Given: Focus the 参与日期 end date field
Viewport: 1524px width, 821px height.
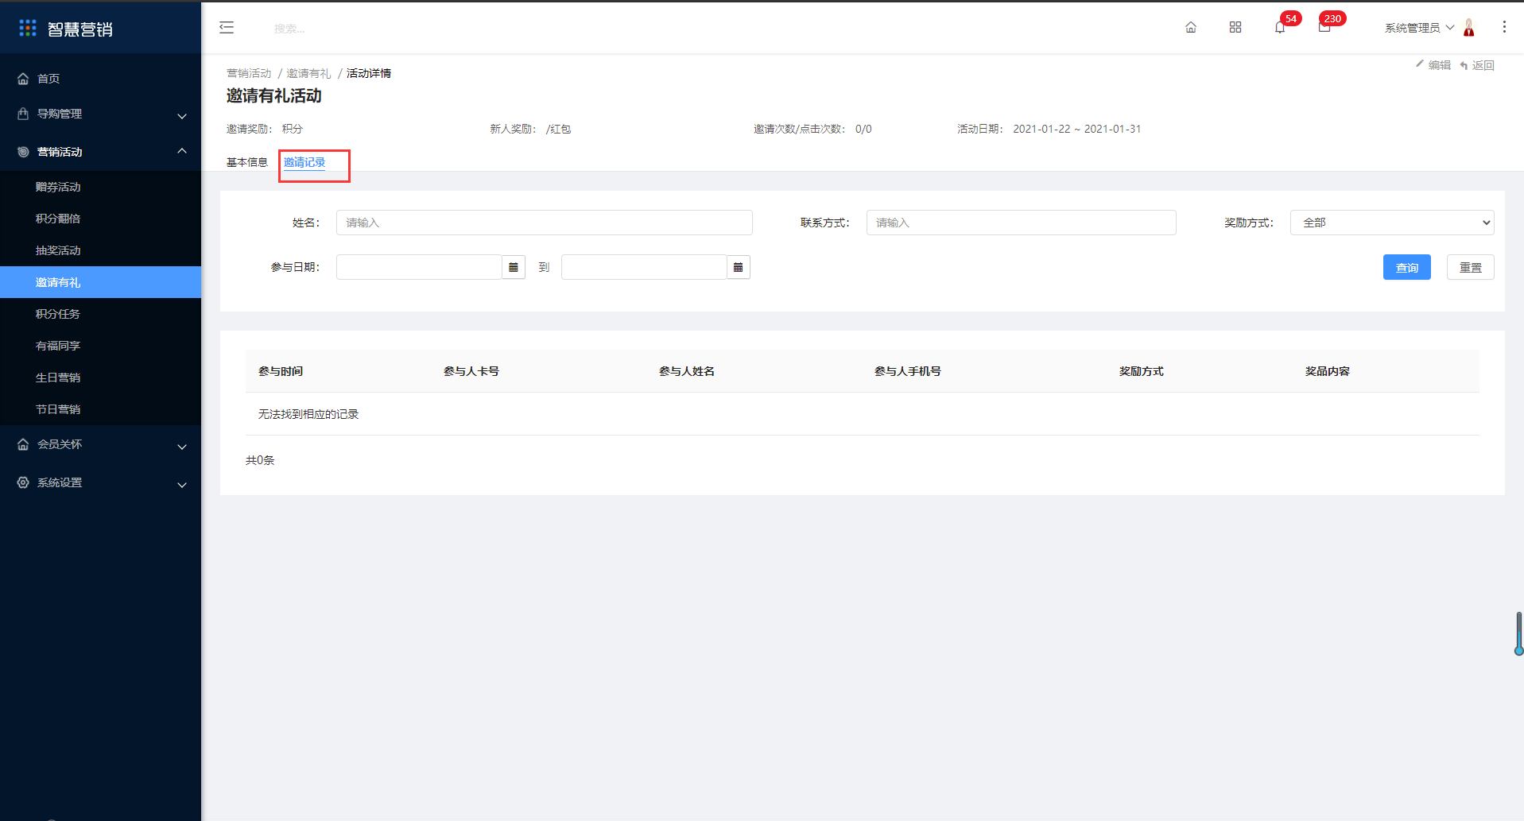Looking at the screenshot, I should coord(644,267).
